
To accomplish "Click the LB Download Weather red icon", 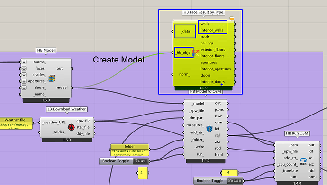I will (71, 127).
